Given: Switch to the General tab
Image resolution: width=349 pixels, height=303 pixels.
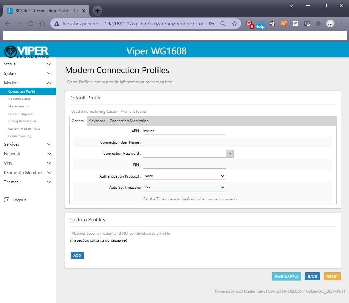Looking at the screenshot, I should click(78, 121).
